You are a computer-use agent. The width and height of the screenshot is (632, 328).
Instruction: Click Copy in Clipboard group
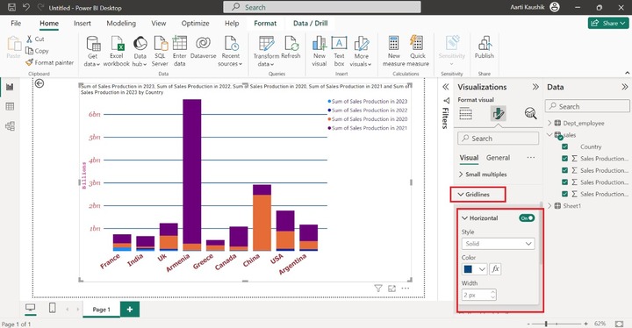tap(37, 51)
